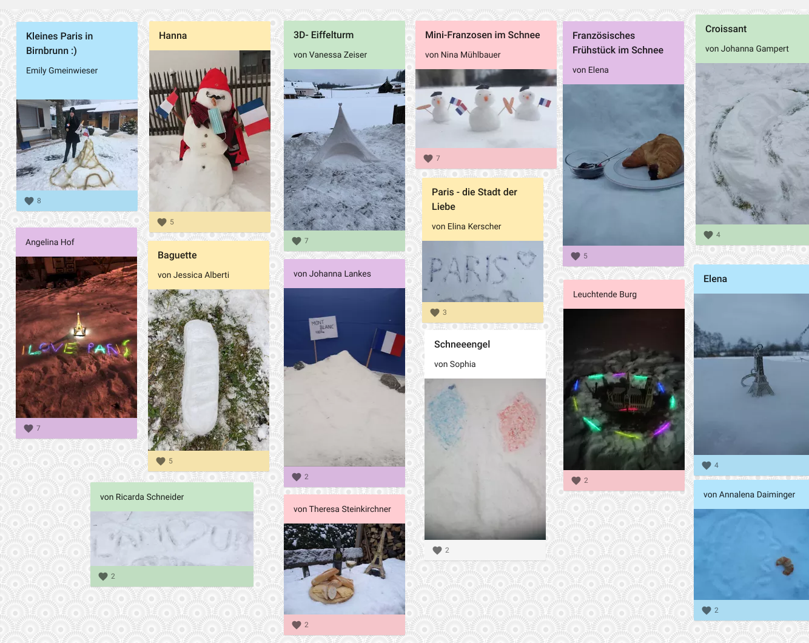Open the snow Eiffel tower sculpture photo
This screenshot has height=643, width=809.
[x=344, y=150]
